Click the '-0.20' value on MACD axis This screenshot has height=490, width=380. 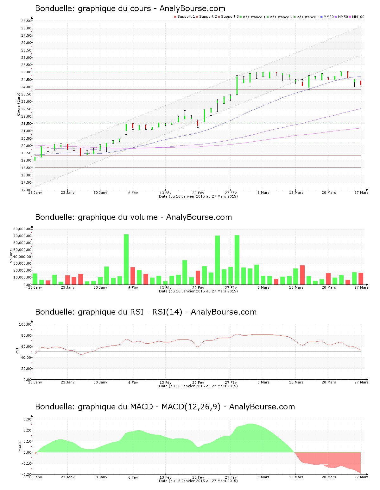[x=27, y=475]
